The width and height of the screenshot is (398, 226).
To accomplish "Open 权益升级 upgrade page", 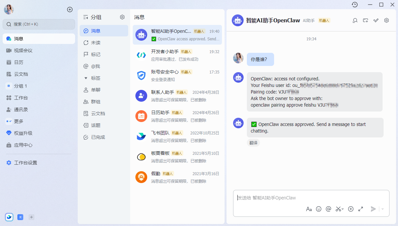I will pos(39,133).
